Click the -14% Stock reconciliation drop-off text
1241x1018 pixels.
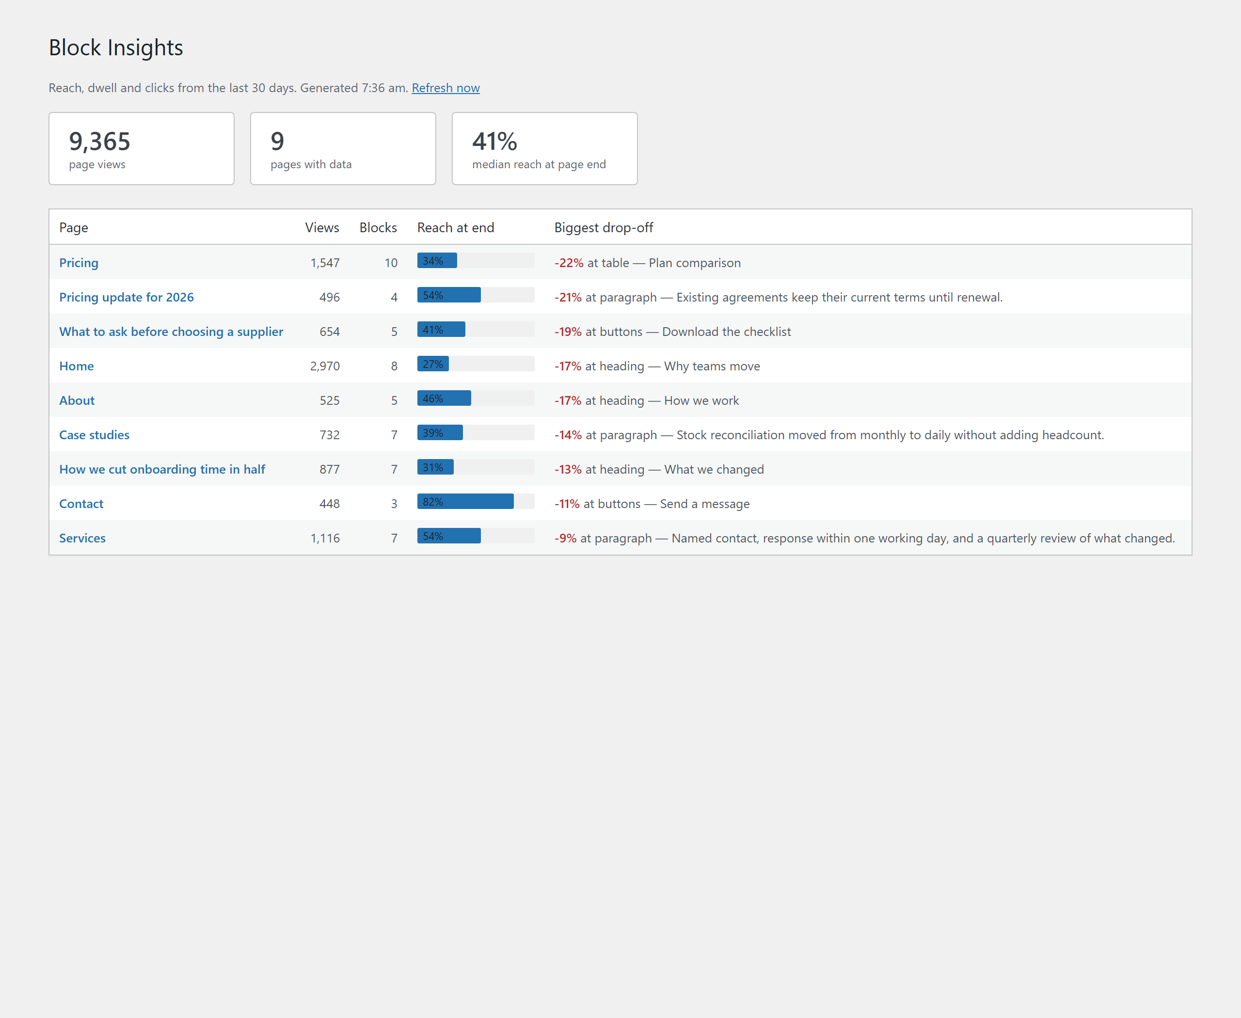[x=829, y=435]
